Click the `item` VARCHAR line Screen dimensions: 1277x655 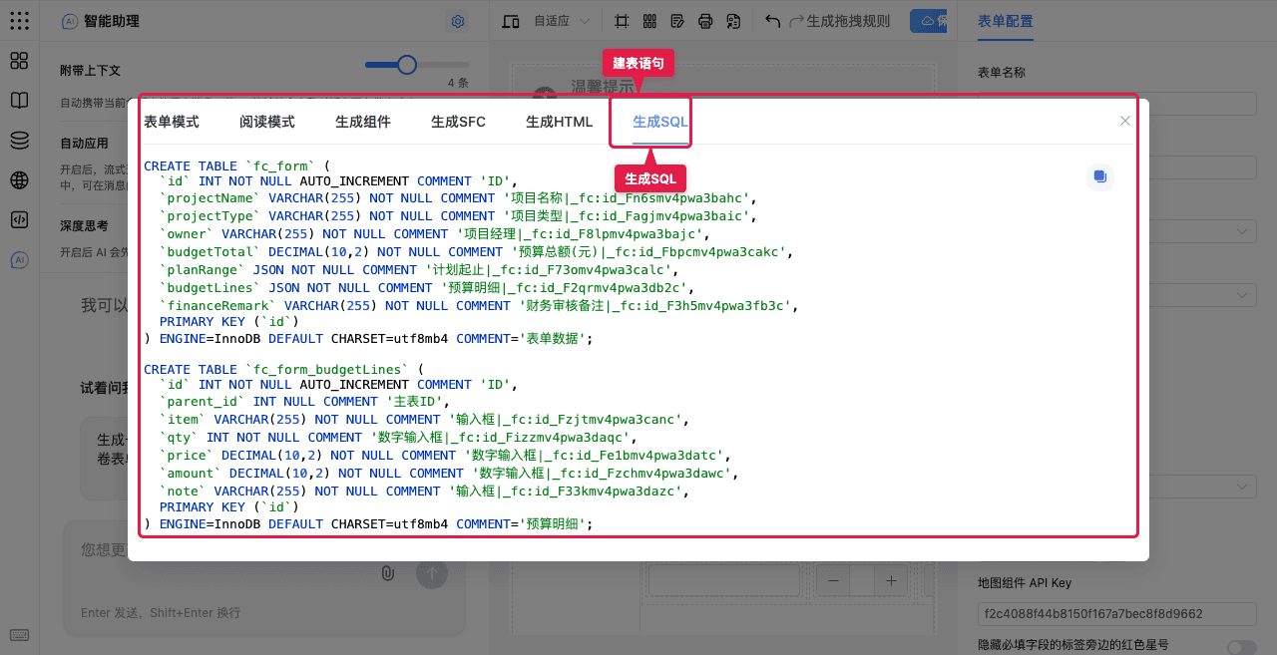point(424,420)
